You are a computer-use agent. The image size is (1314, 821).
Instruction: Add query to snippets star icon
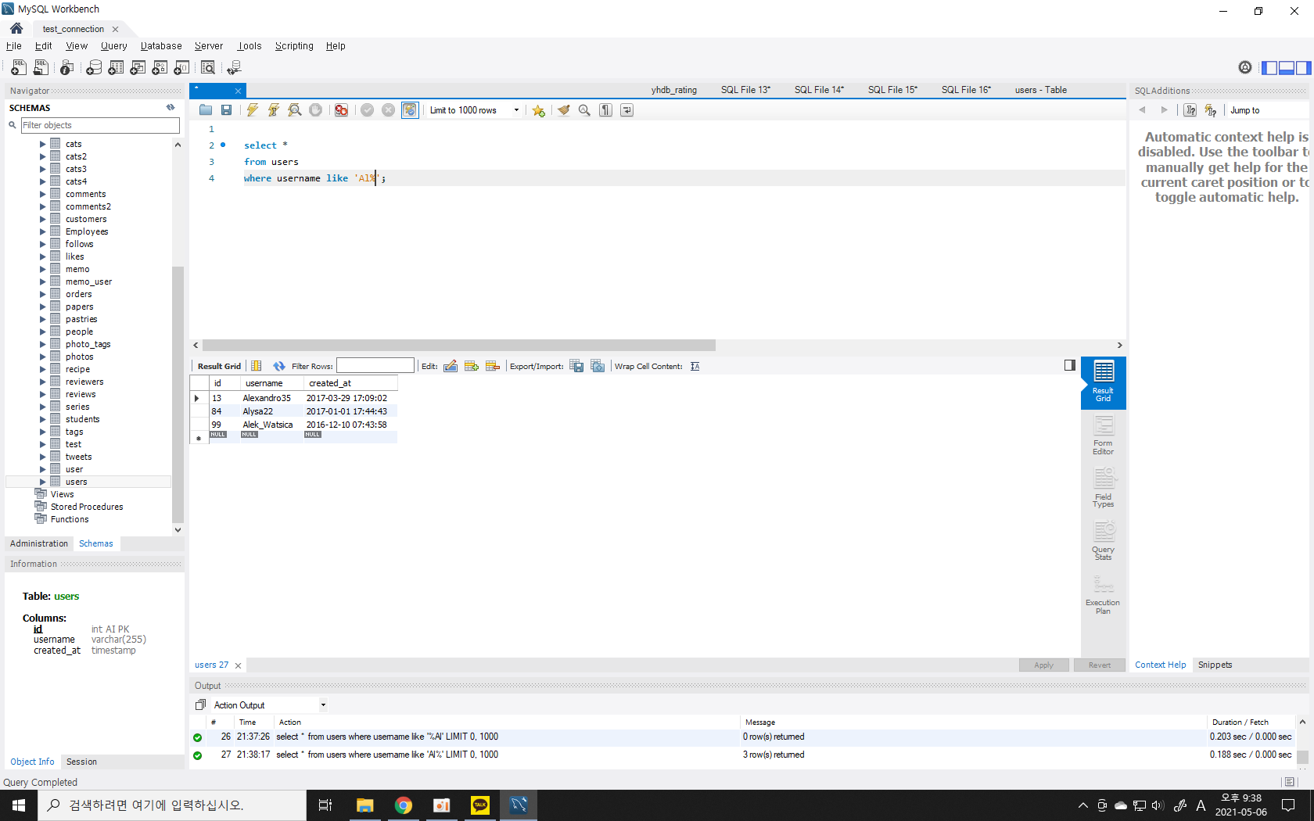(x=539, y=110)
